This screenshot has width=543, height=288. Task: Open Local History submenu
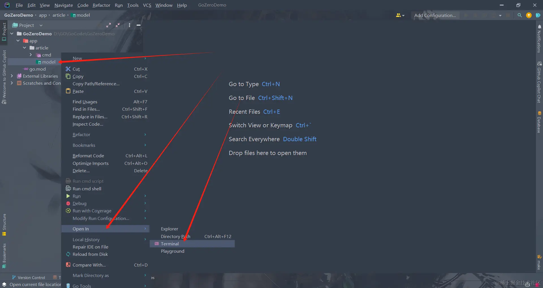pyautogui.click(x=105, y=239)
